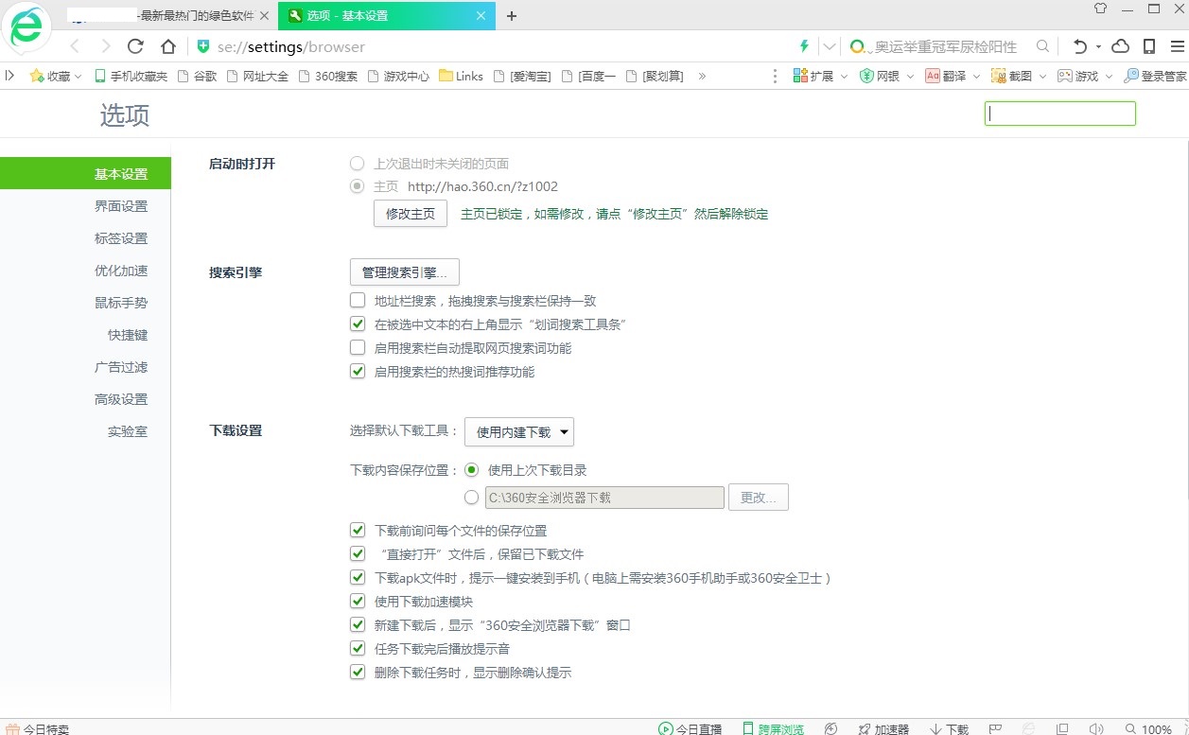Uncheck the download acceleration module (使用下载加速模块)

click(x=358, y=602)
